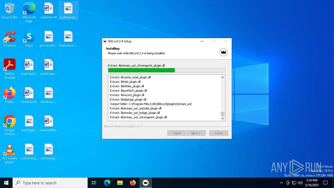Select log line libstream_out_autodel_plugin.dll

click(136, 108)
